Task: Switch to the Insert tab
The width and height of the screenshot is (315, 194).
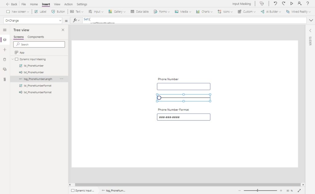Action: point(46,4)
